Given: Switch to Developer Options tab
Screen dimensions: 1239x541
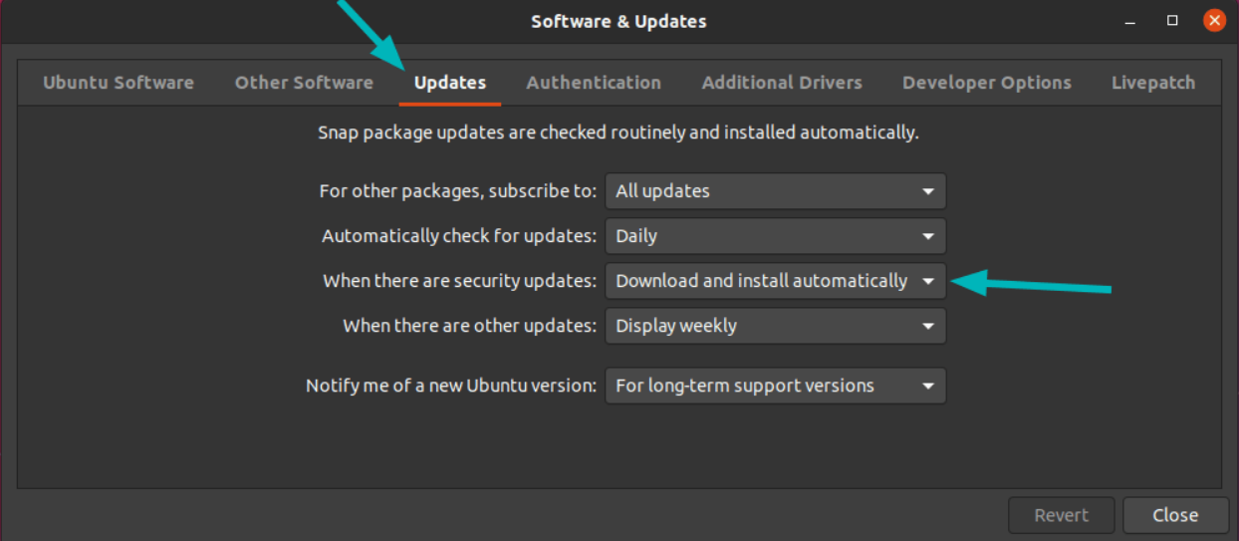Looking at the screenshot, I should point(987,83).
